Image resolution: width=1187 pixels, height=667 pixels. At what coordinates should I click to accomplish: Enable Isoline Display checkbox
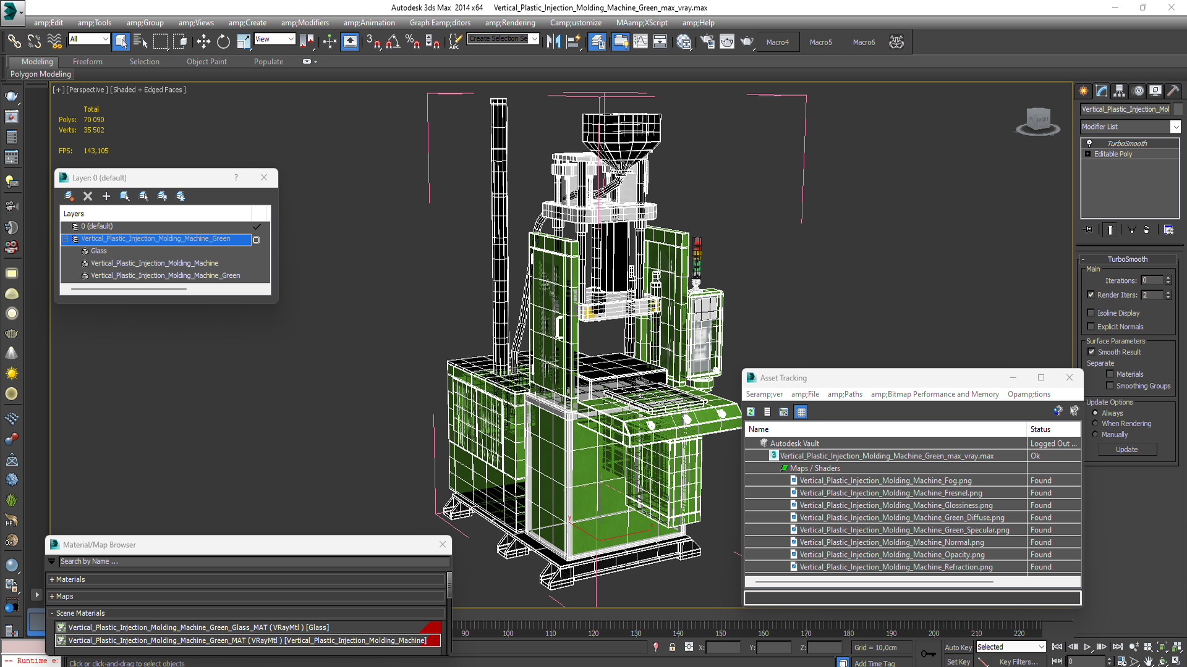coord(1091,313)
